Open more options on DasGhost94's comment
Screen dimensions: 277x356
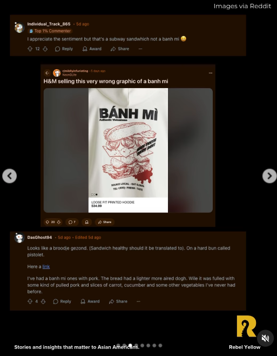click(138, 301)
